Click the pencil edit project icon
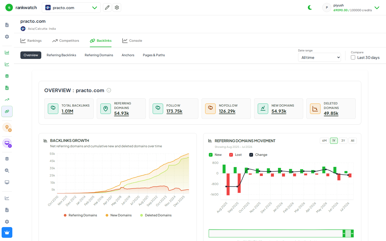 107,7
